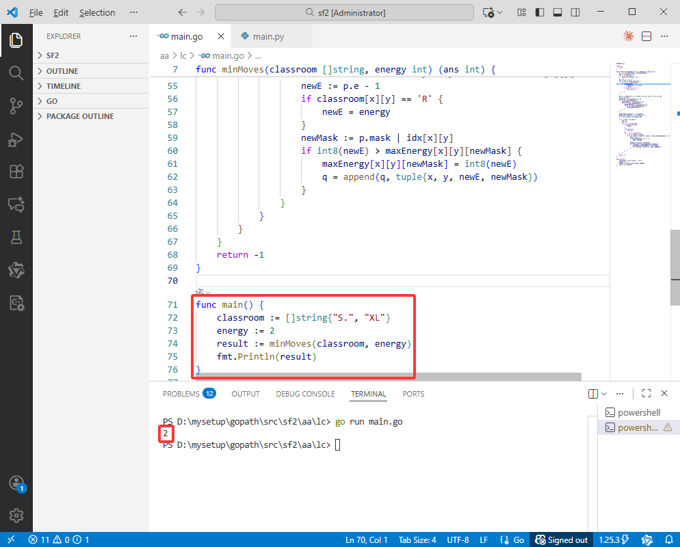Switch to the PORTS panel tab
680x547 pixels.
tap(413, 394)
